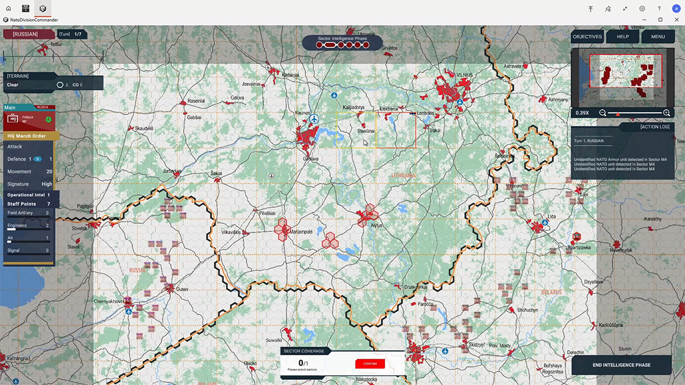Open the settings gear in title bar
Viewport: 685px width, 385px height.
[x=642, y=8]
